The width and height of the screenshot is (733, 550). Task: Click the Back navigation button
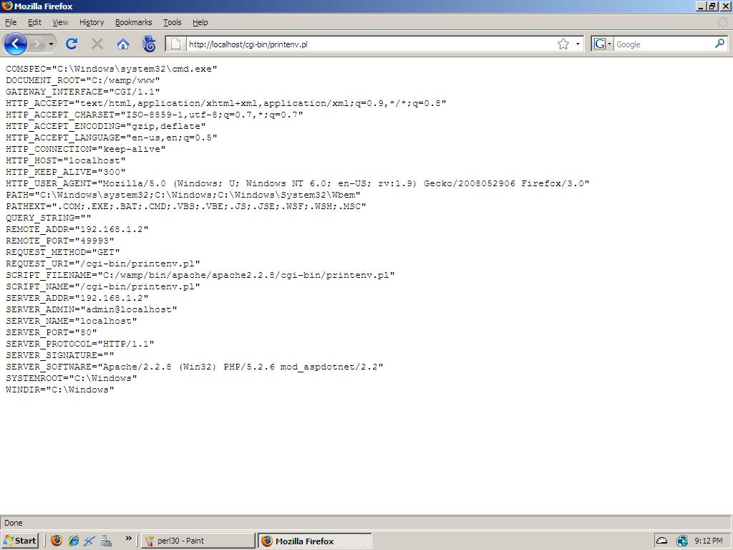point(15,44)
